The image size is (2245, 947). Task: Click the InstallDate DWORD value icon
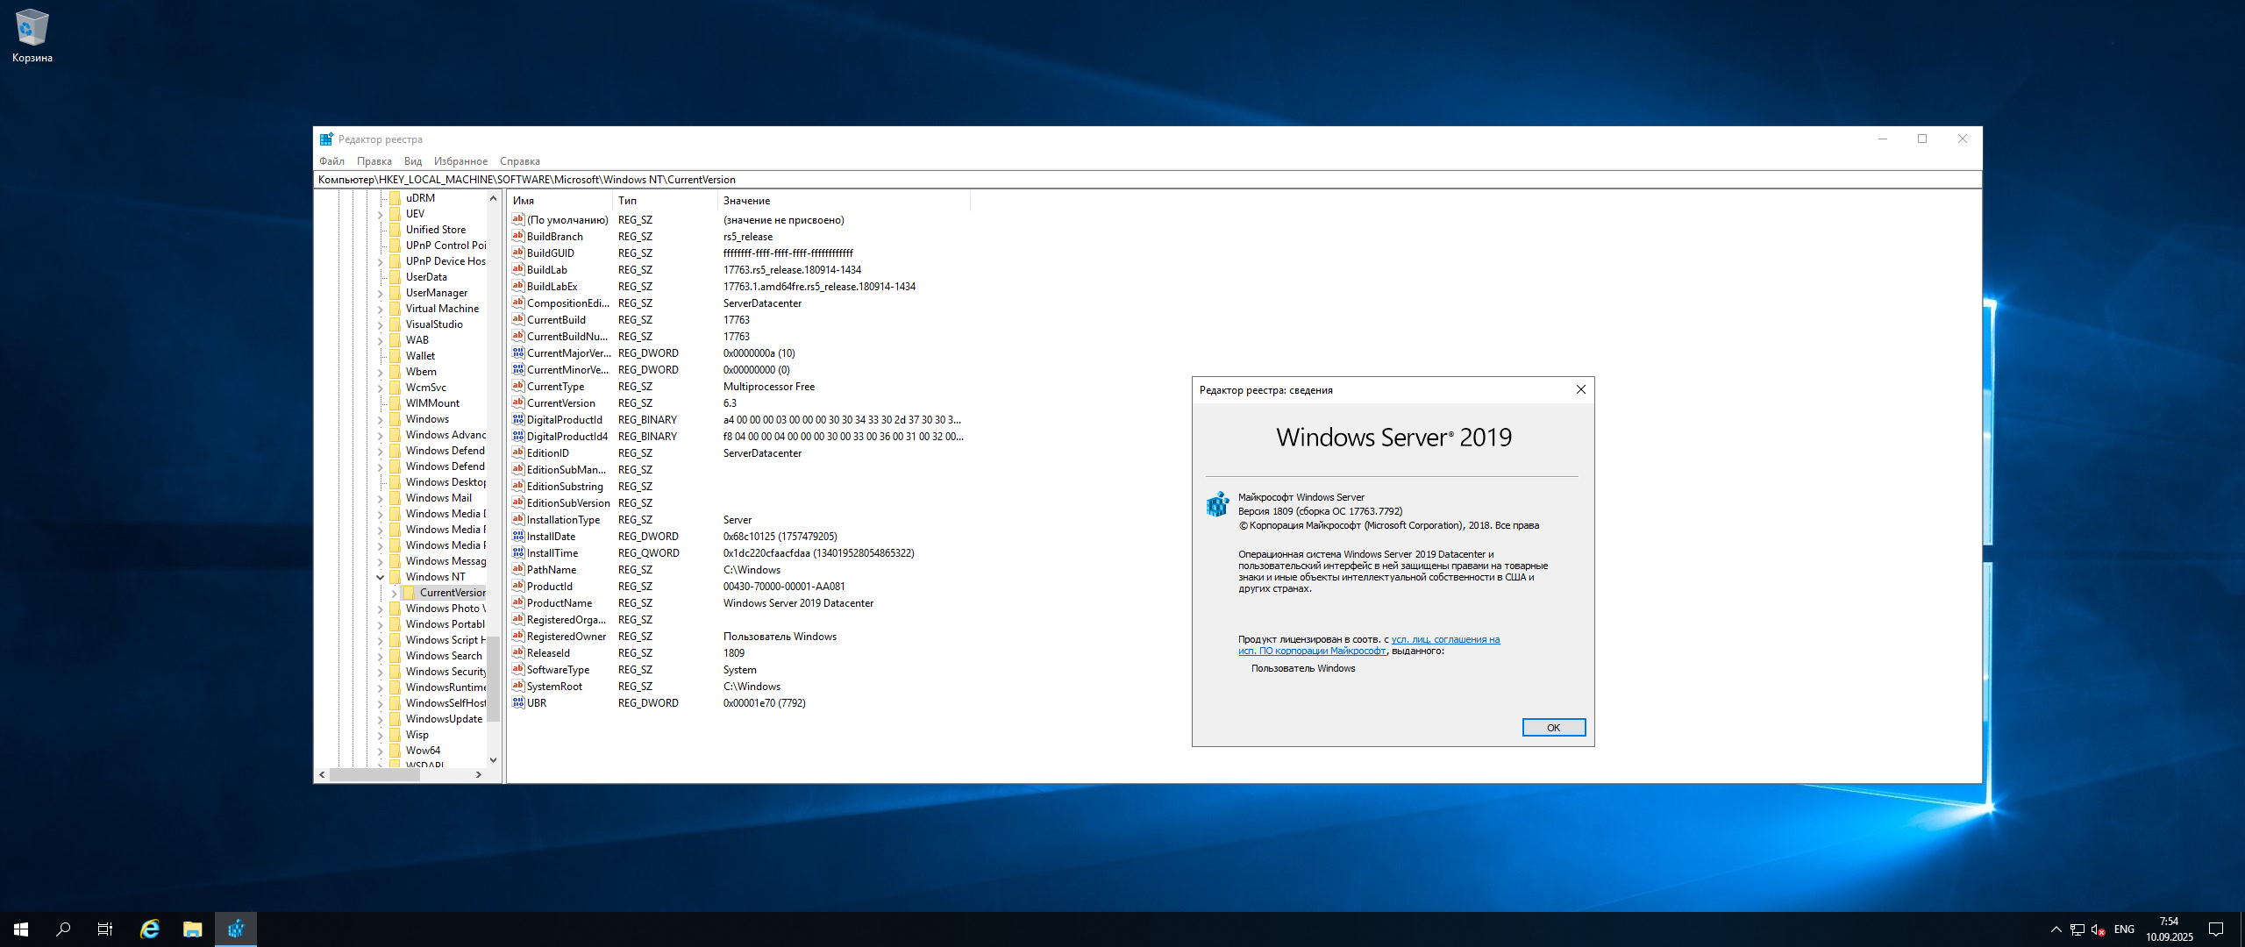(518, 536)
